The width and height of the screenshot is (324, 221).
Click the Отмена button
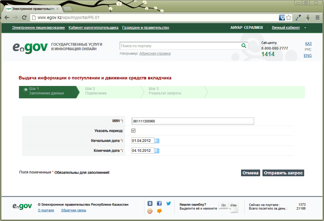250,173
